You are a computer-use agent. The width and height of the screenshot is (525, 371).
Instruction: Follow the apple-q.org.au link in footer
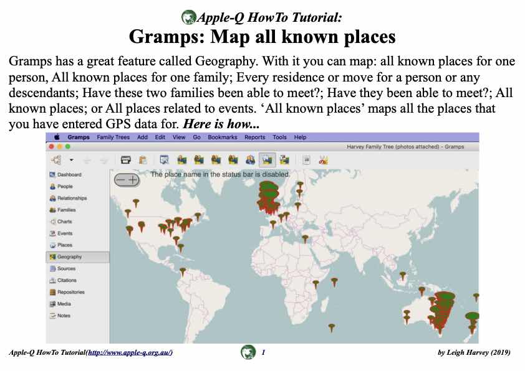coord(130,352)
